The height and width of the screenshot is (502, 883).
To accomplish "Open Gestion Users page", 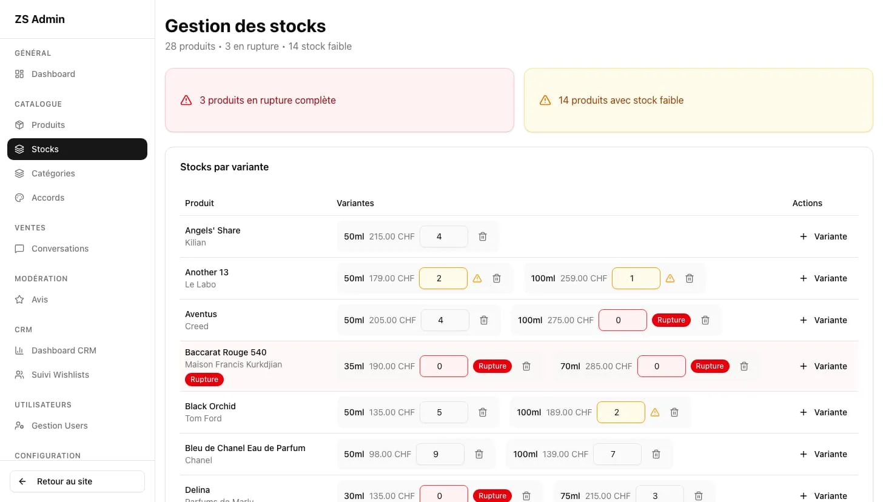I will coord(77,426).
